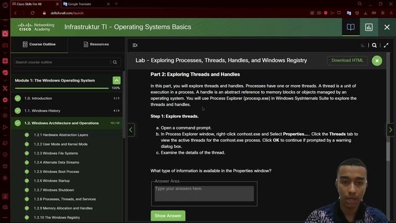Screen dimensions: 396x223
Task: Click the text 'Open a command prompt.'
Action: (x=186, y=128)
